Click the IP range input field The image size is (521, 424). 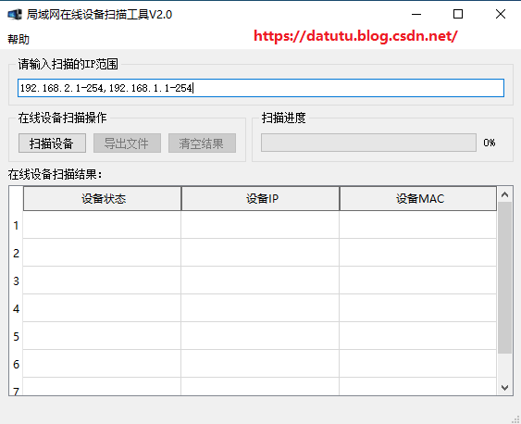pyautogui.click(x=261, y=88)
